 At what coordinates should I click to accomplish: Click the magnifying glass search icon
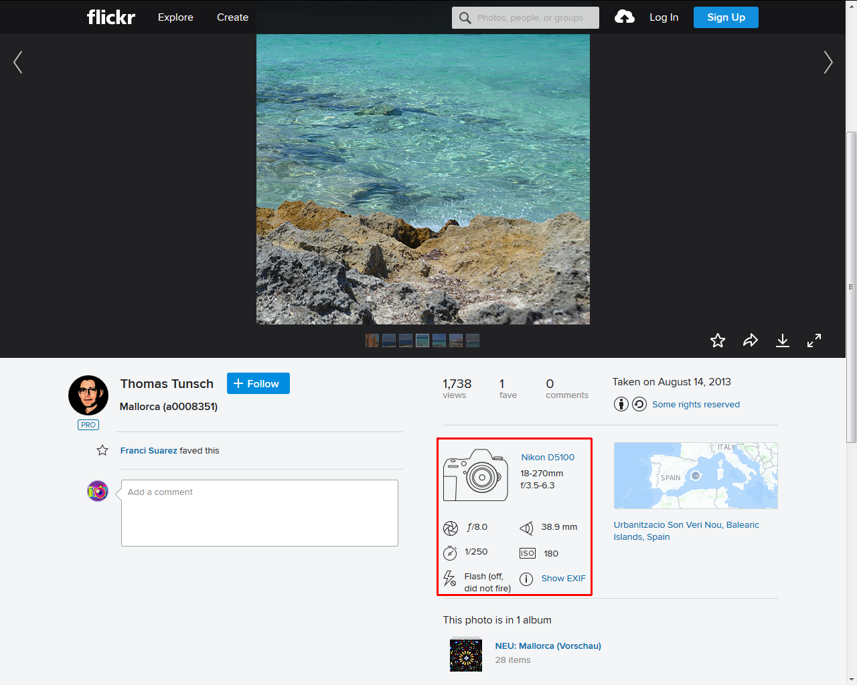(465, 18)
